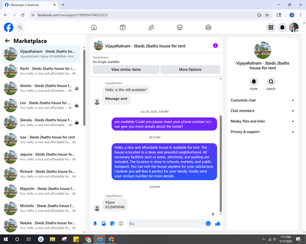The height and width of the screenshot is (244, 306).
Task: Open a new browser tab
Action: click(x=63, y=5)
